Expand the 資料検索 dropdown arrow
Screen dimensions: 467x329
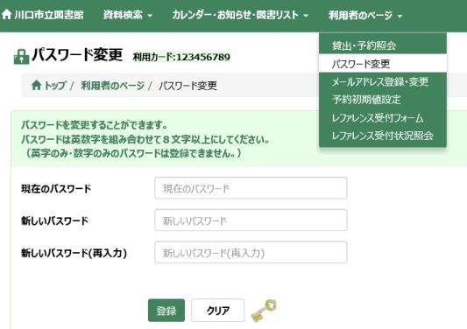[x=150, y=16]
